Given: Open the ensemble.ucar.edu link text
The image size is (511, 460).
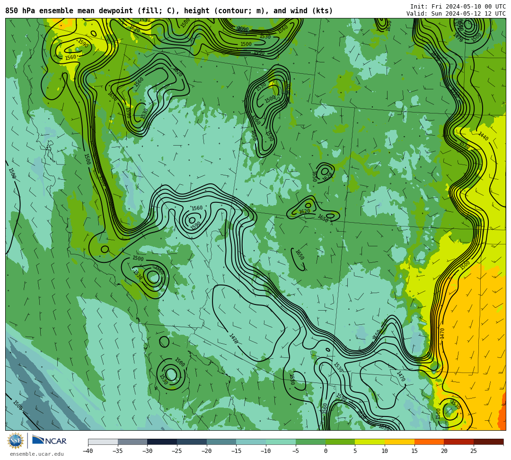Looking at the screenshot, I should [x=37, y=454].
